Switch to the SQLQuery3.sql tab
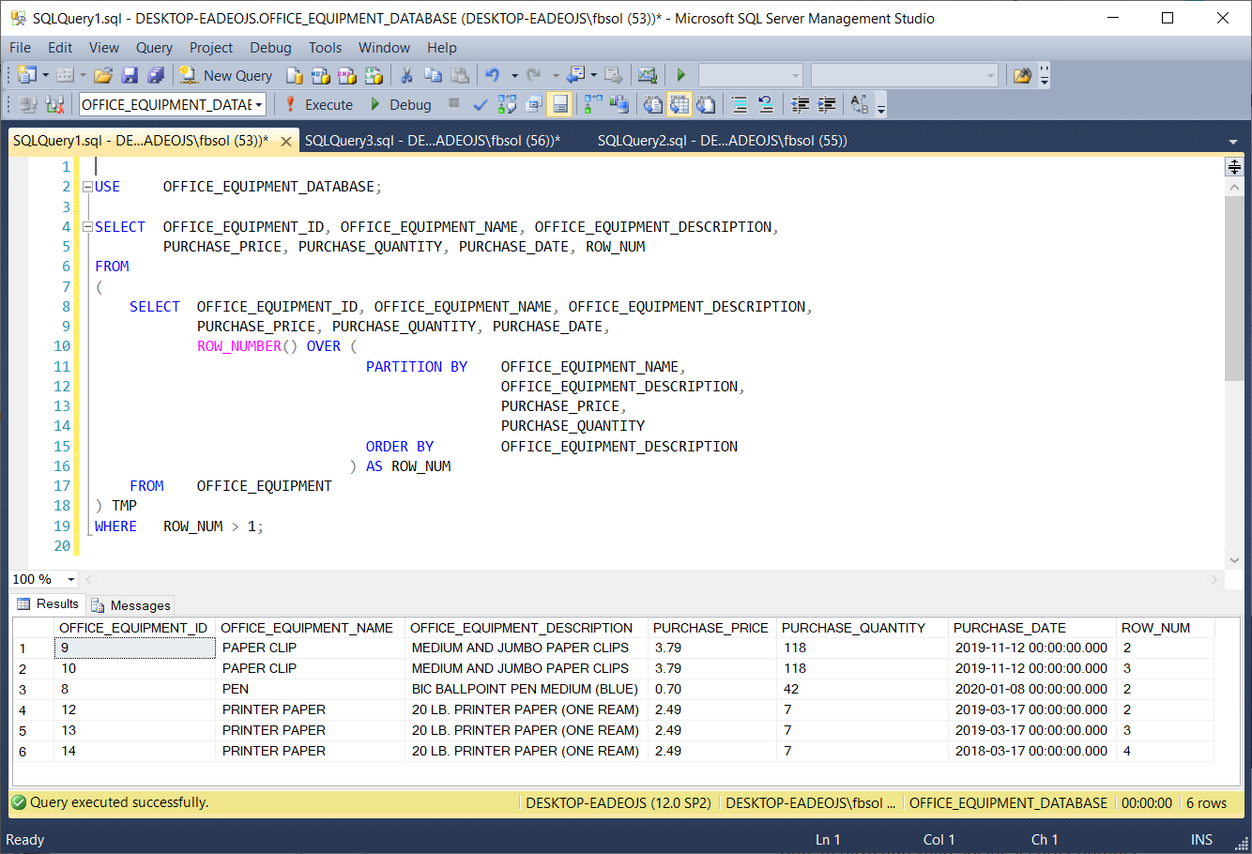 [x=432, y=141]
